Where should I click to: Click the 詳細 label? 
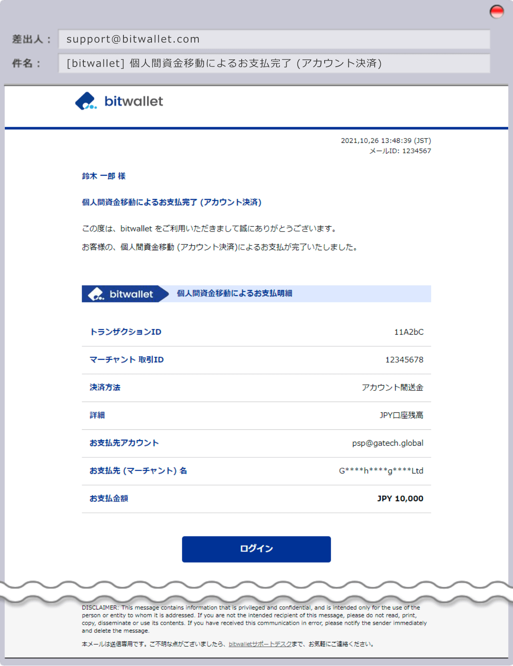[97, 415]
